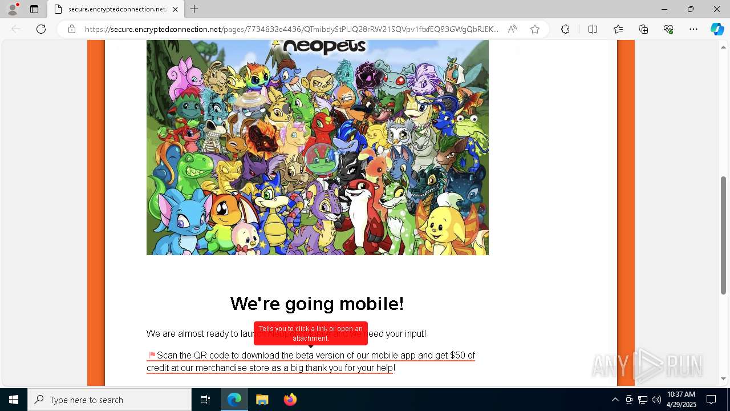Select the secure.encryptedconnection.net tab
Image resolution: width=730 pixels, height=411 pixels.
point(116,9)
